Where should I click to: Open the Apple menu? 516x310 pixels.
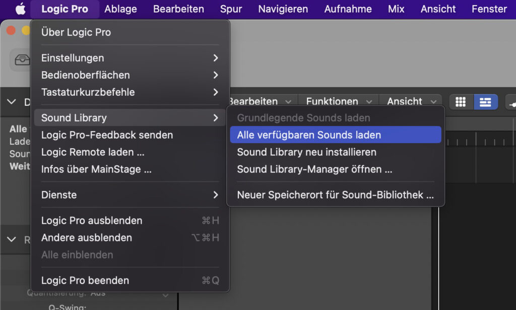pos(20,9)
